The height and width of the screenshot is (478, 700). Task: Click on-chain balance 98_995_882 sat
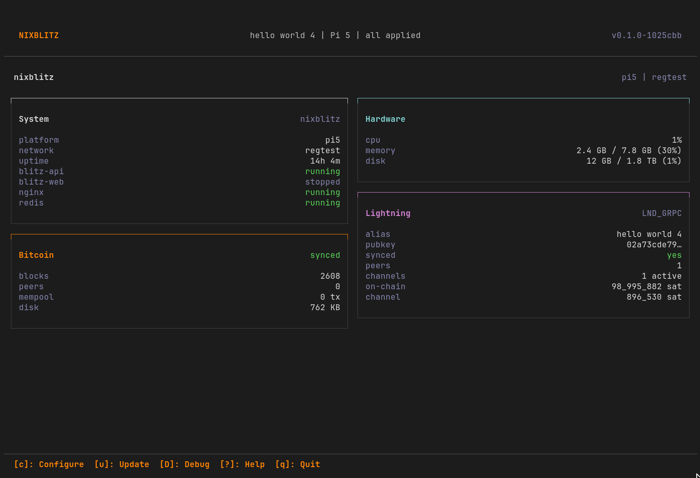647,287
